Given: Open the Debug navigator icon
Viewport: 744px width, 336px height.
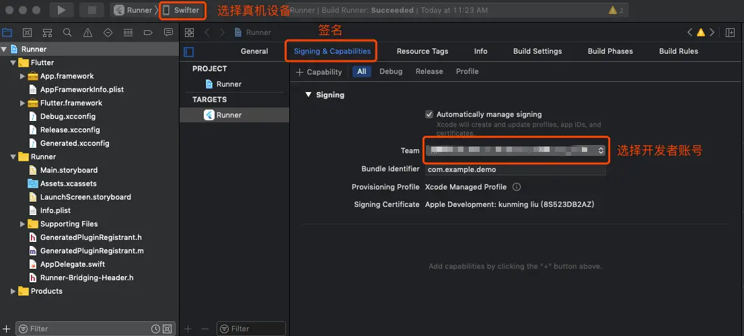Looking at the screenshot, I should click(x=128, y=32).
